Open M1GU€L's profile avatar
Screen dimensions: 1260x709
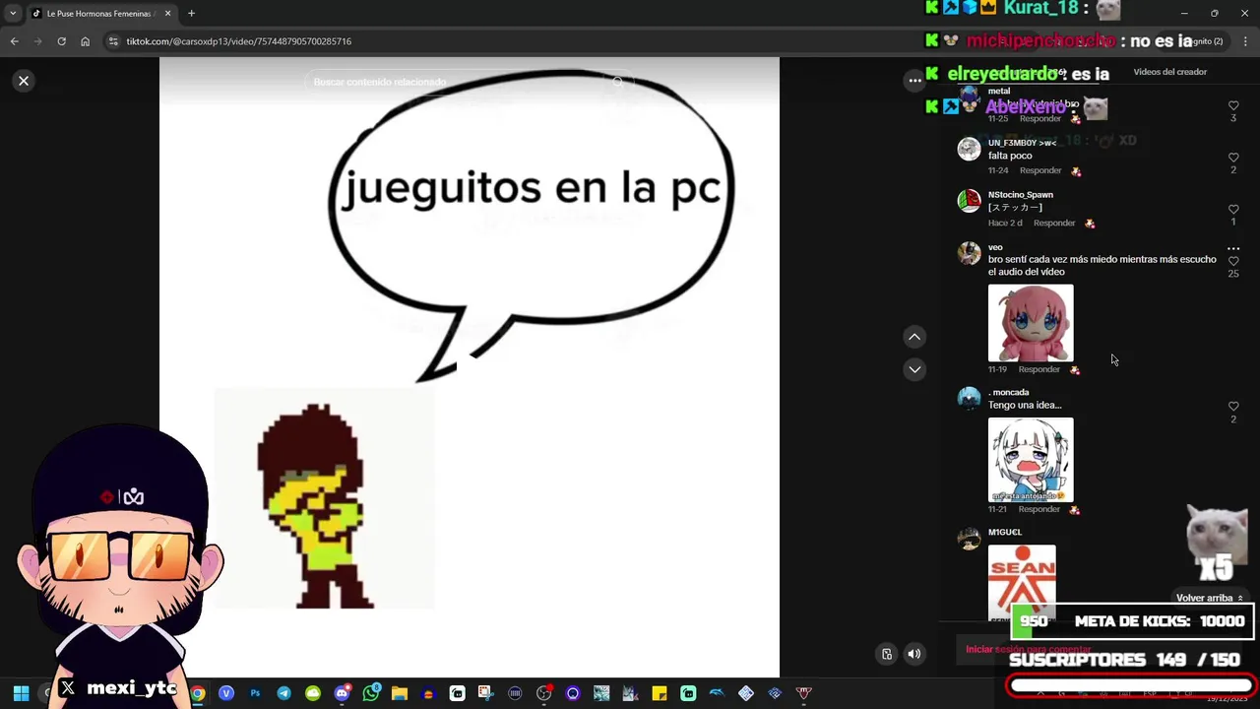click(x=970, y=538)
